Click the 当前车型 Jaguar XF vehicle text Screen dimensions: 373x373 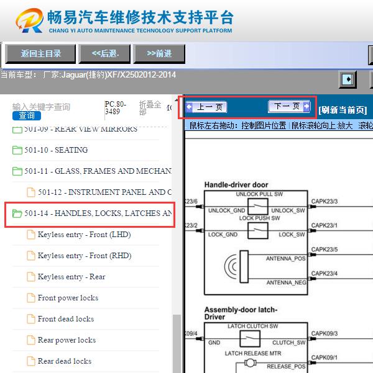(x=88, y=75)
